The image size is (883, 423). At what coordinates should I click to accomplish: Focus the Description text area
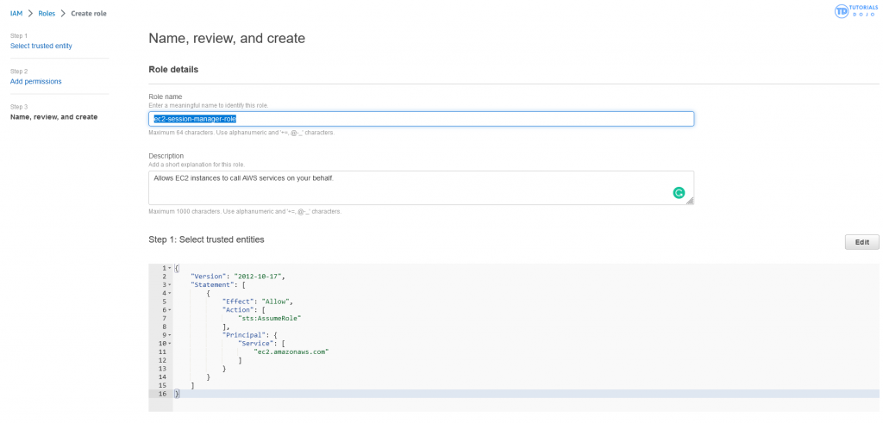pyautogui.click(x=405, y=187)
